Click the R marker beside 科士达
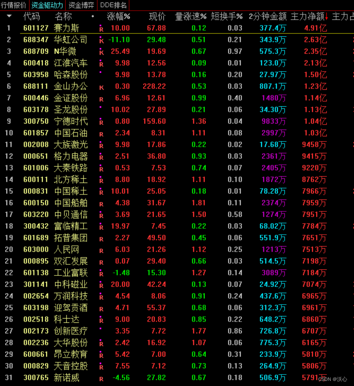 (x=101, y=320)
